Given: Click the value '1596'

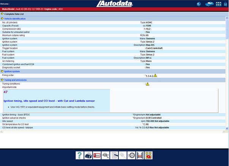Looking at the screenshot, I should [x=148, y=26].
